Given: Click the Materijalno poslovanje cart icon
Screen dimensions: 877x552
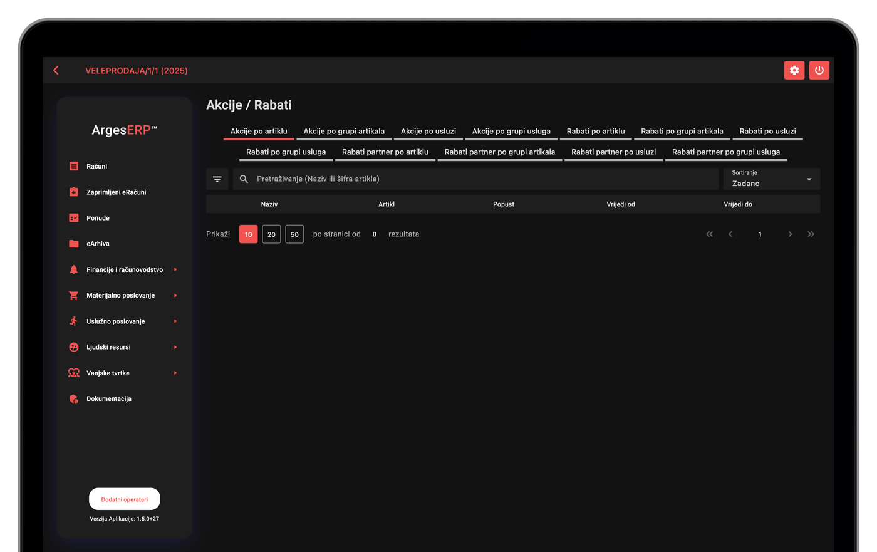Looking at the screenshot, I should click(x=74, y=295).
